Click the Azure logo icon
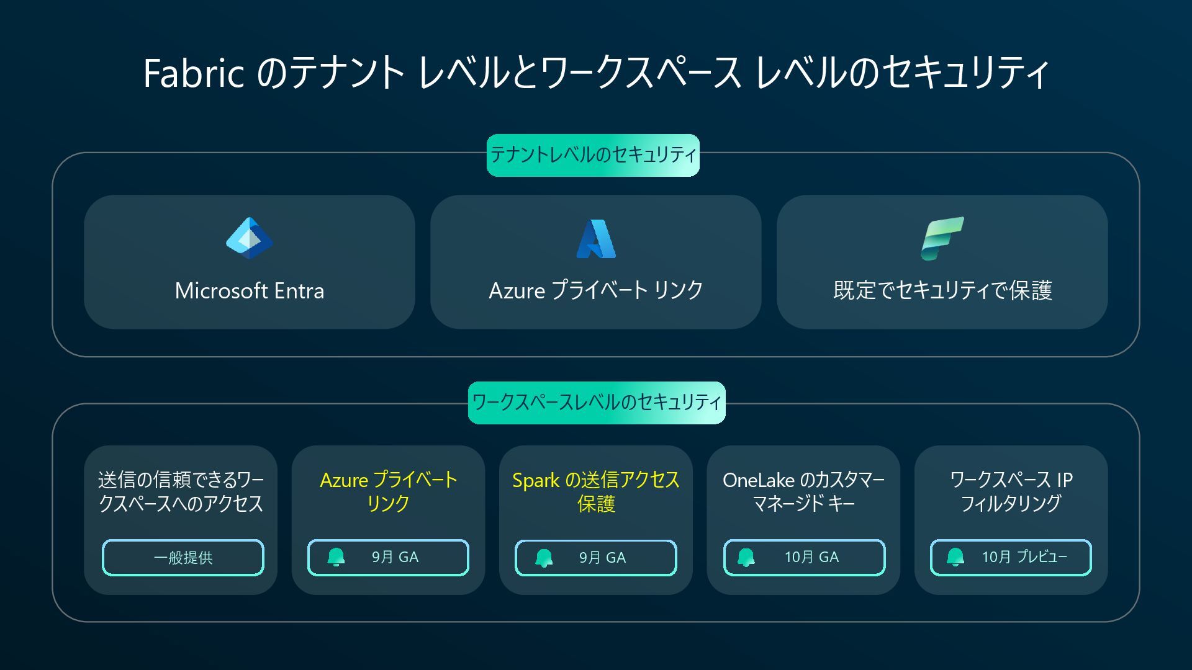Image resolution: width=1192 pixels, height=670 pixels. (596, 239)
